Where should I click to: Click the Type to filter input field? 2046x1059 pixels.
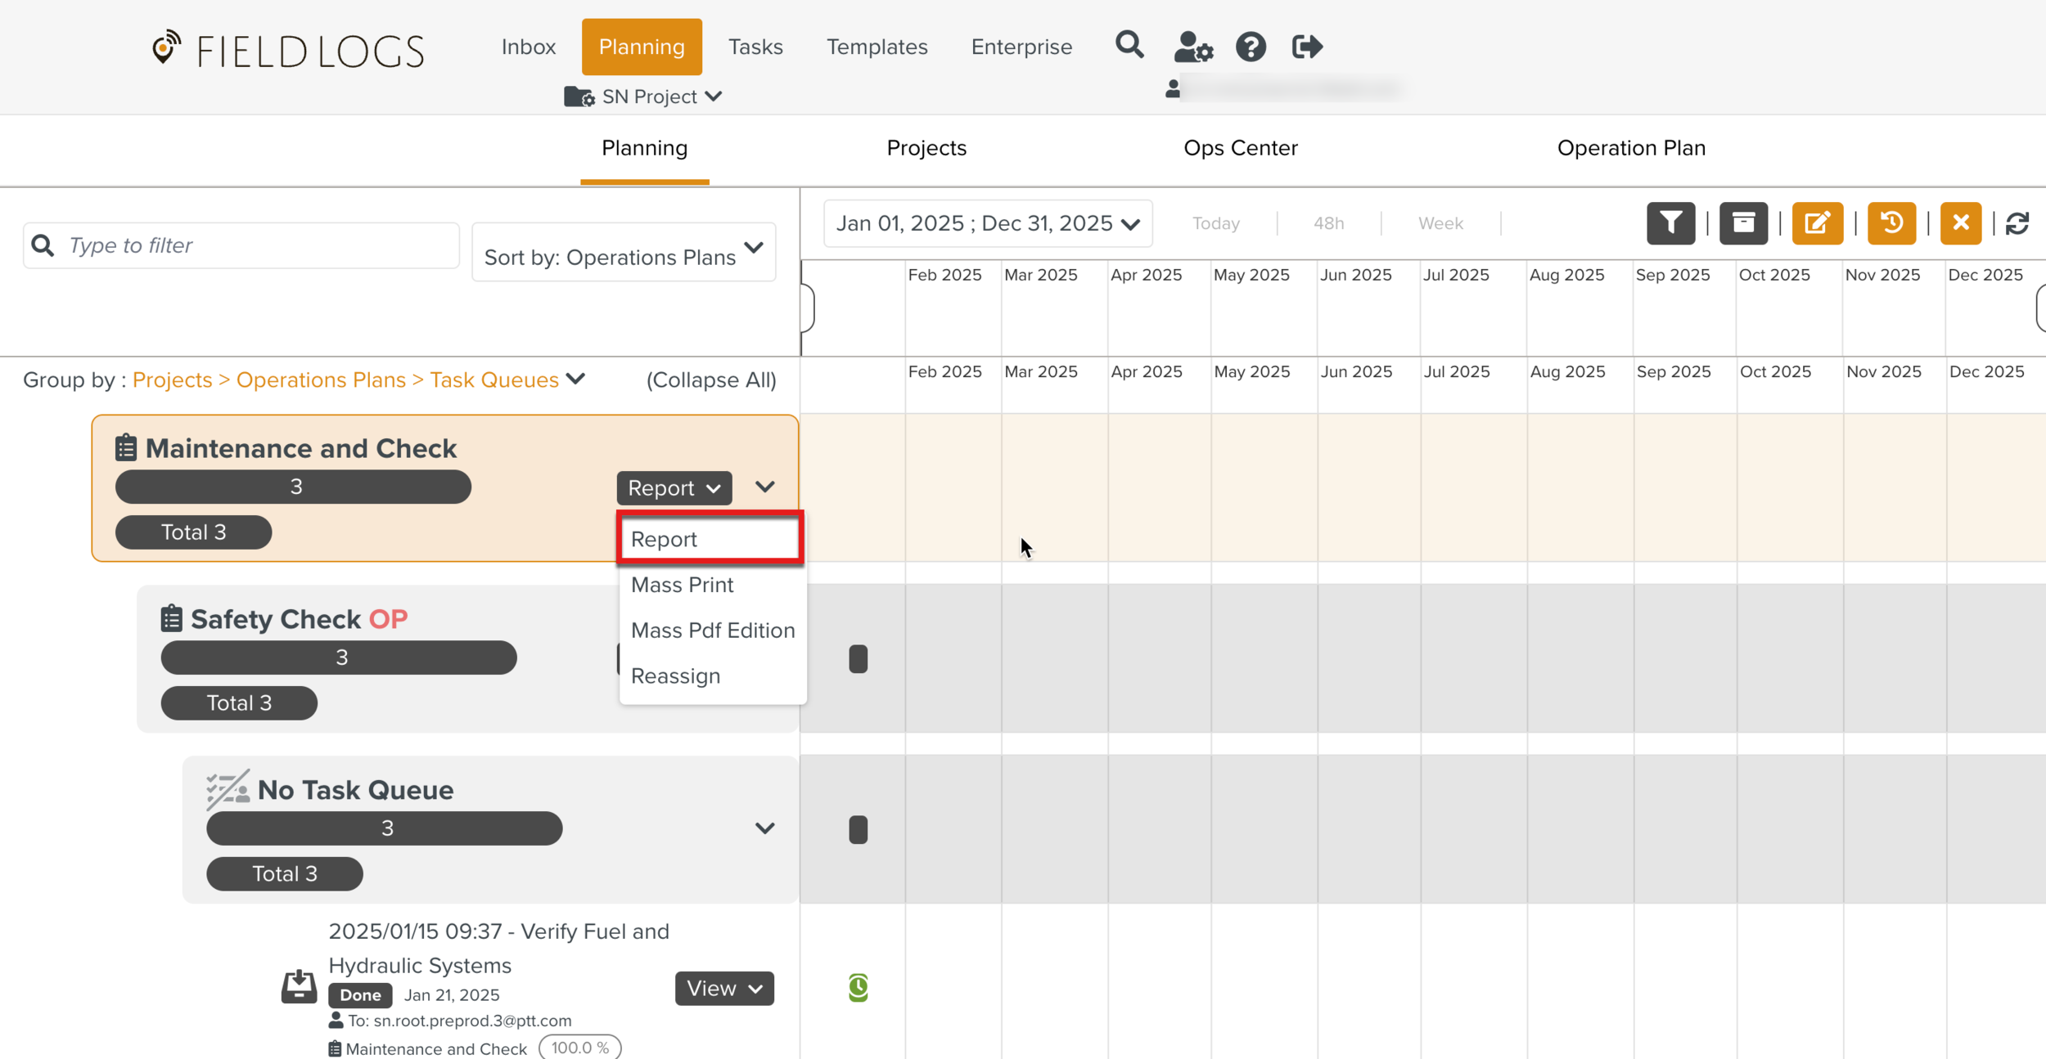pos(254,245)
